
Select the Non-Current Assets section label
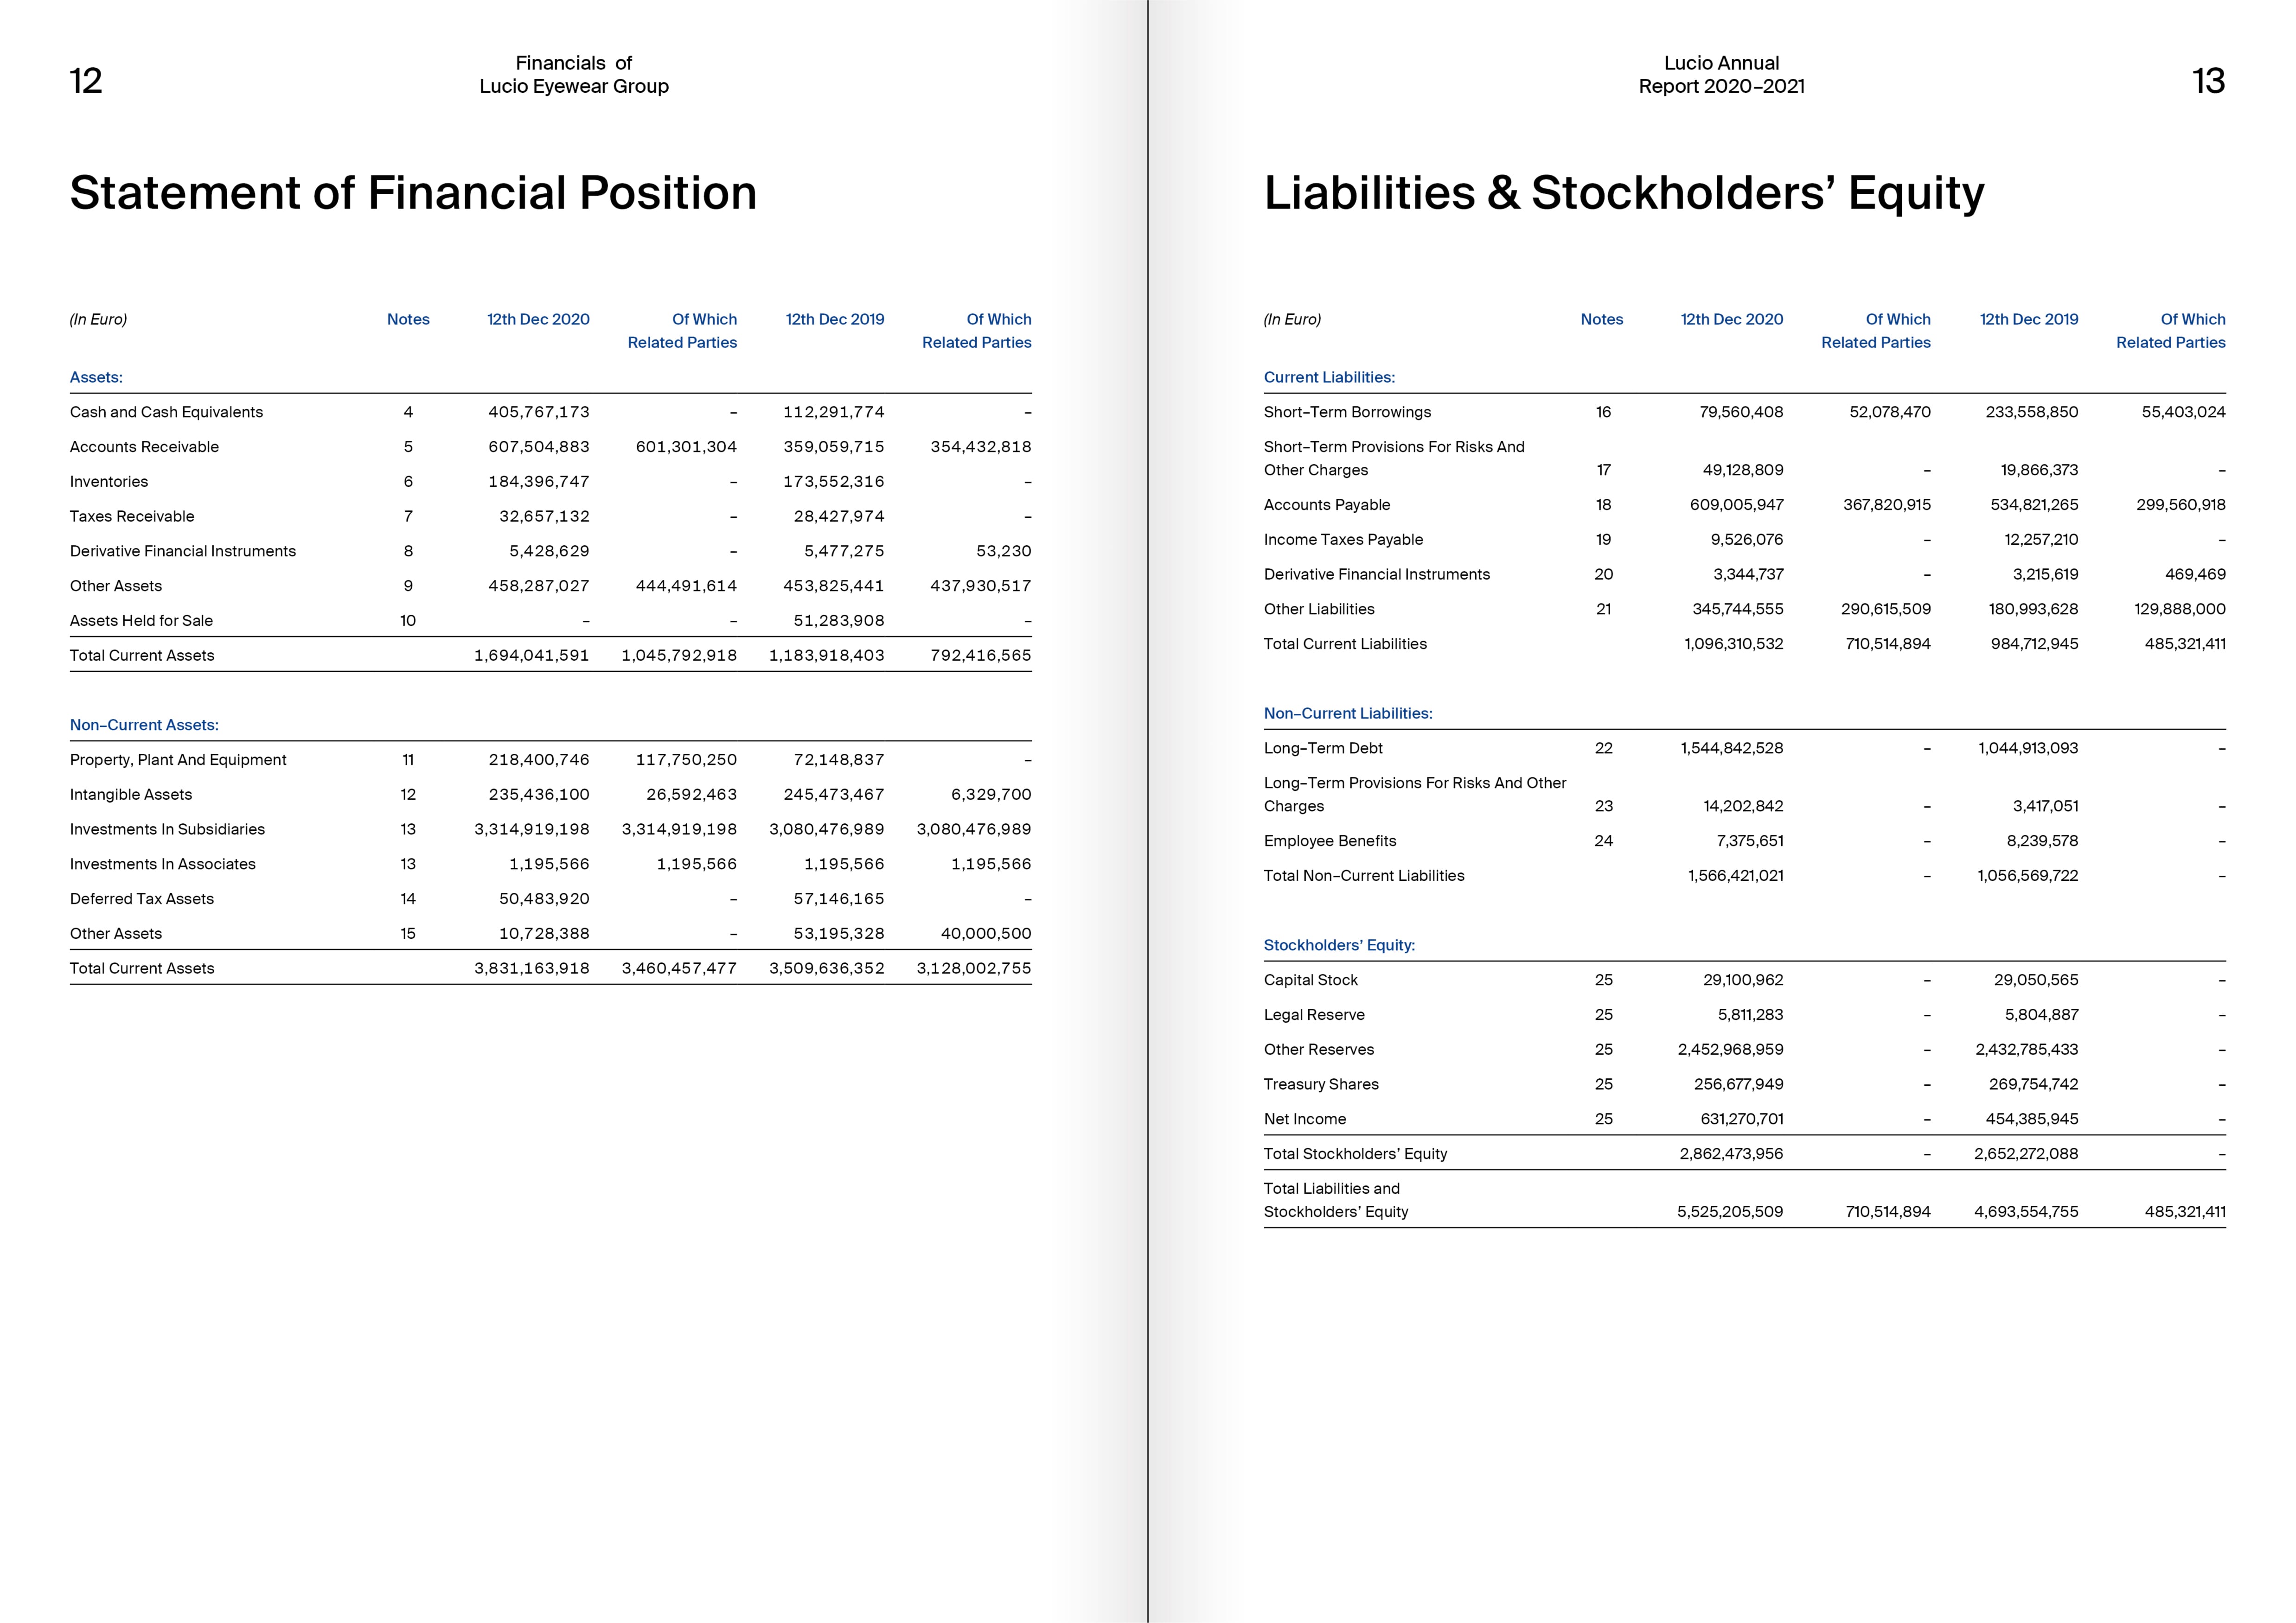(x=144, y=725)
